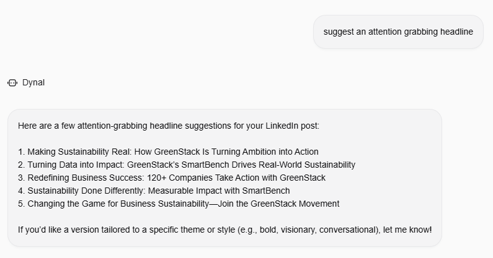Click the Dynal bot avatar icon

click(12, 82)
